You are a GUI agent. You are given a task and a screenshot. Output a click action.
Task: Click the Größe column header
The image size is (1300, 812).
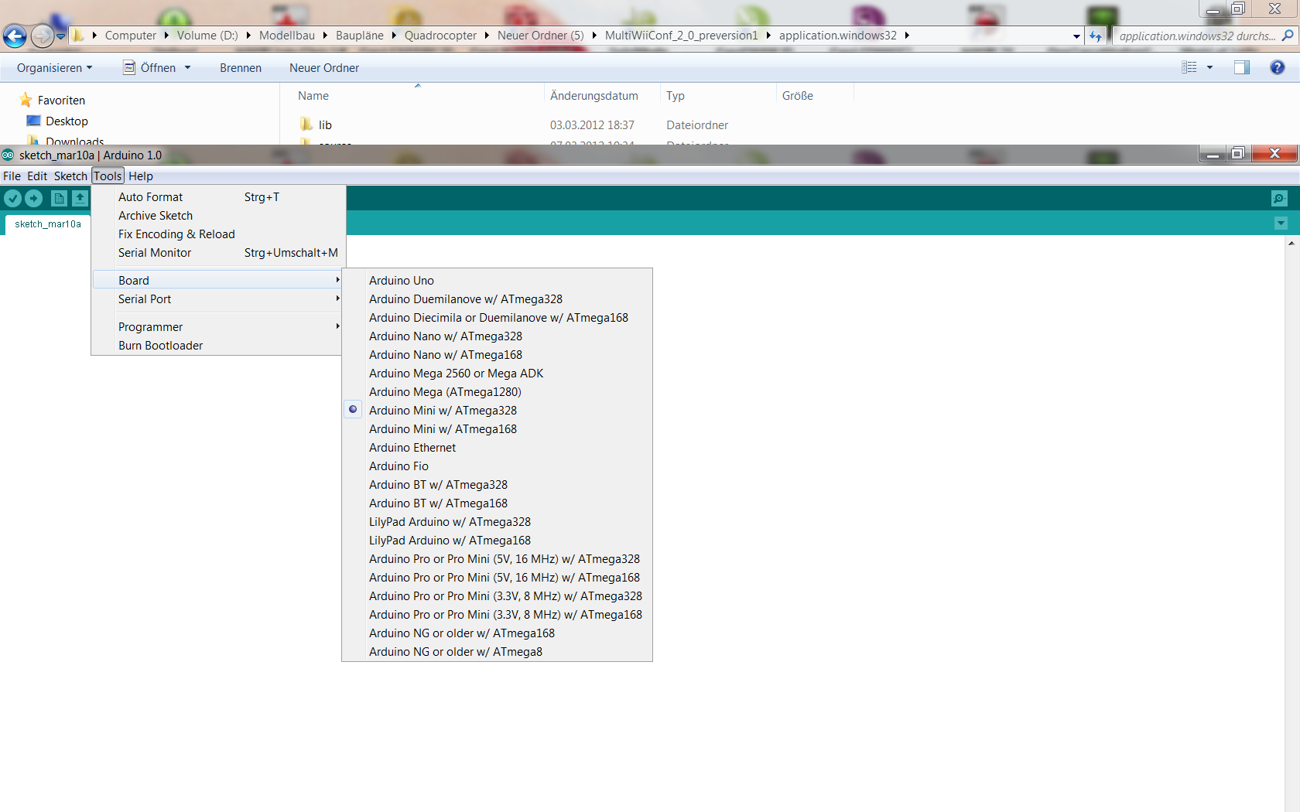[798, 96]
